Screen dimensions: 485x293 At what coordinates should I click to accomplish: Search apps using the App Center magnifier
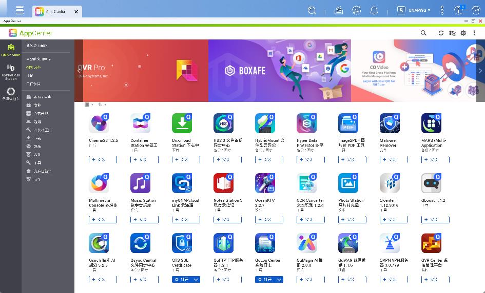coord(423,33)
